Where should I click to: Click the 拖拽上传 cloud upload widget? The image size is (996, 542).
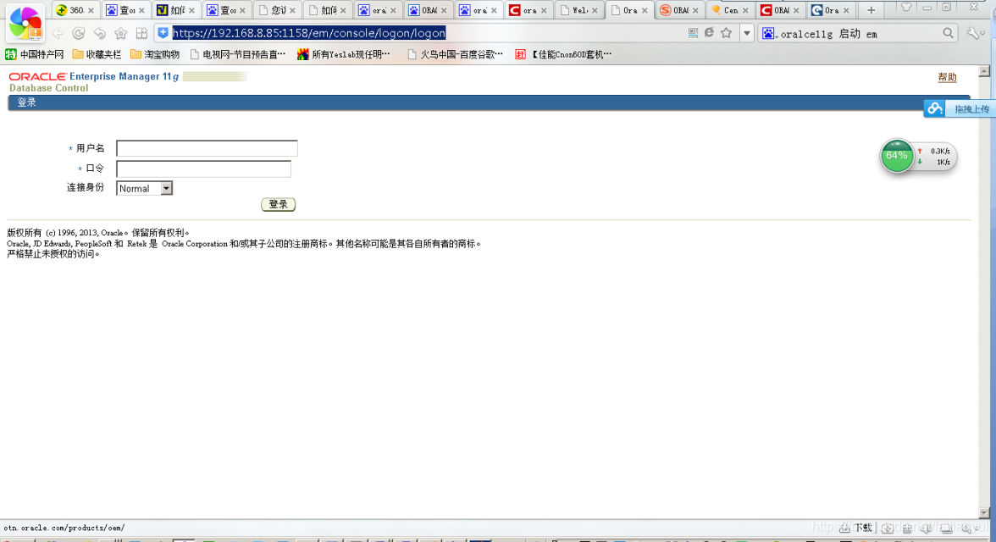pyautogui.click(x=959, y=108)
